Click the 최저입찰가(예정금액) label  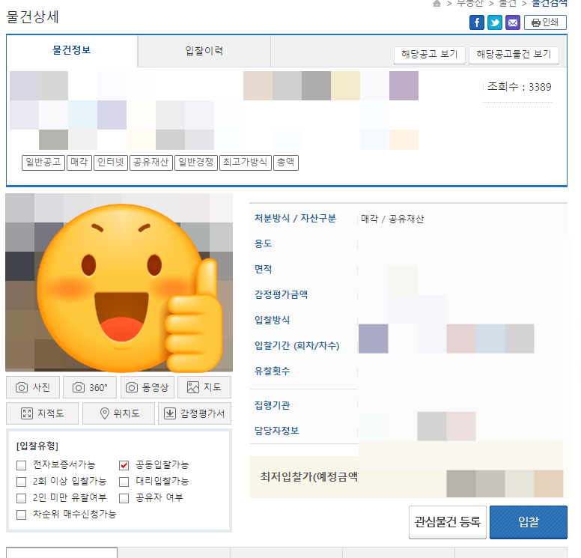(309, 477)
